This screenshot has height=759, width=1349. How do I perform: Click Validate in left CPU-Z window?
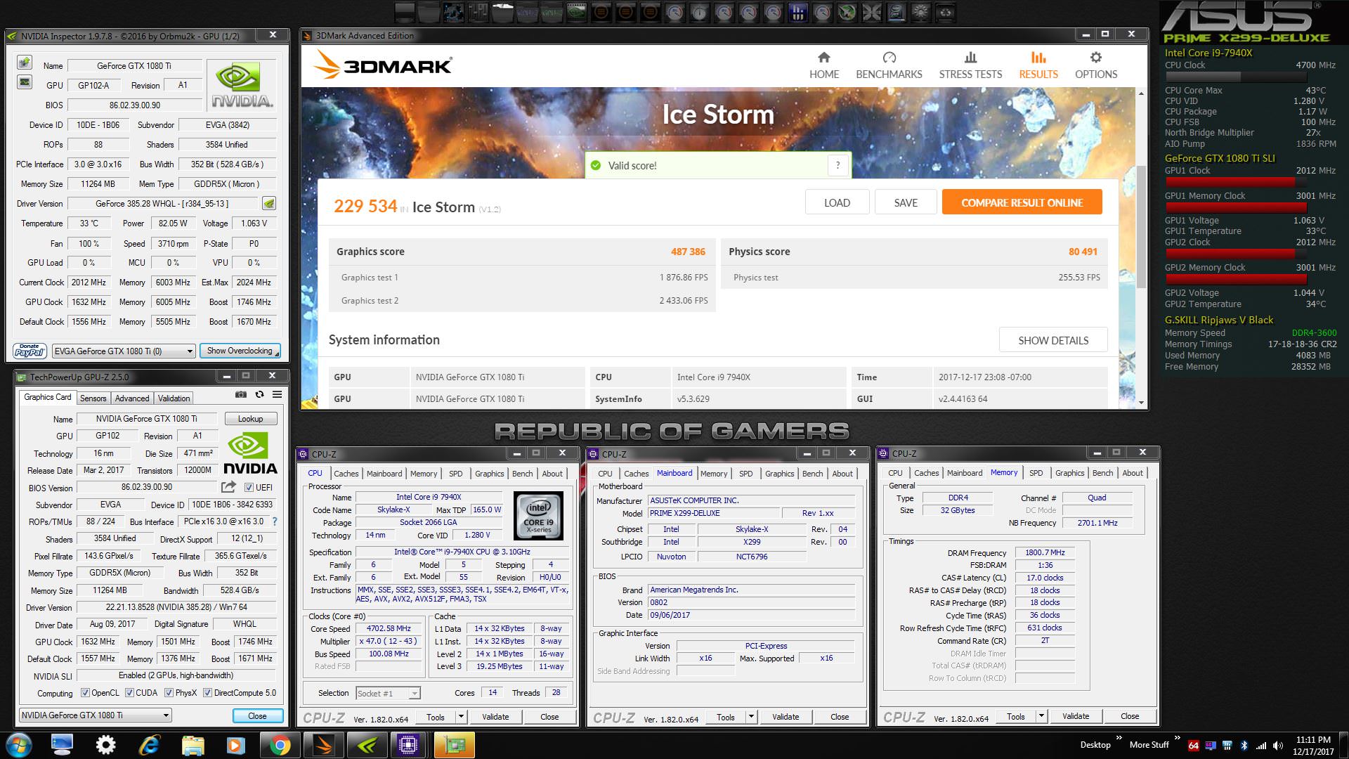coord(495,717)
